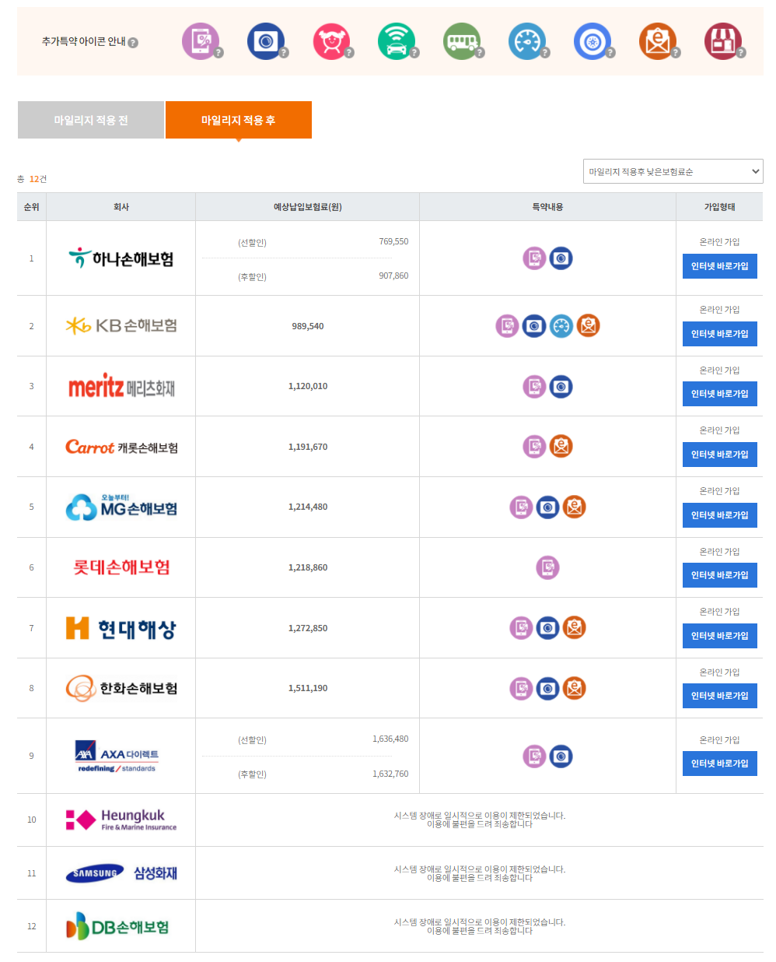The image size is (776, 962).
Task: Click the DB손해보험 company logo
Action: (x=118, y=926)
